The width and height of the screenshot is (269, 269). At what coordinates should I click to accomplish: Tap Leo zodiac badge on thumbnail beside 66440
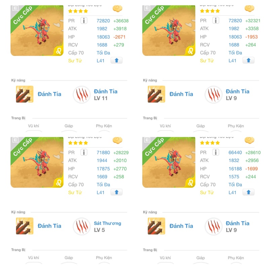(x=191, y=183)
